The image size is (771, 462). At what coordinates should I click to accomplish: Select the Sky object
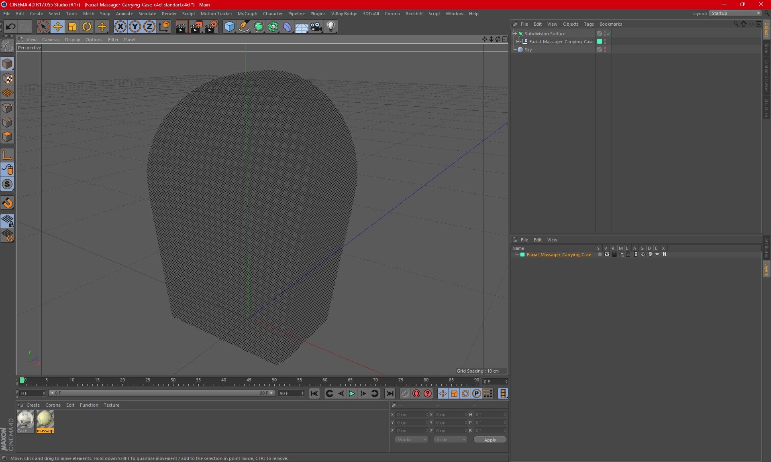[528, 50]
